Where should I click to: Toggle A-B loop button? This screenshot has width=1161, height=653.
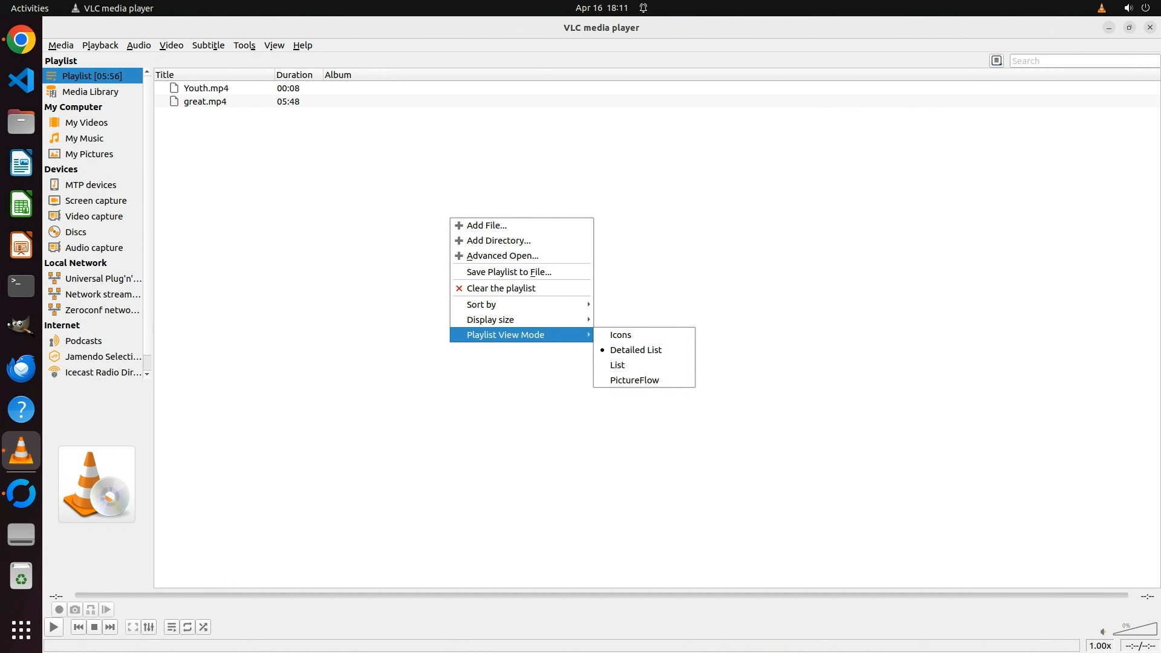click(91, 609)
